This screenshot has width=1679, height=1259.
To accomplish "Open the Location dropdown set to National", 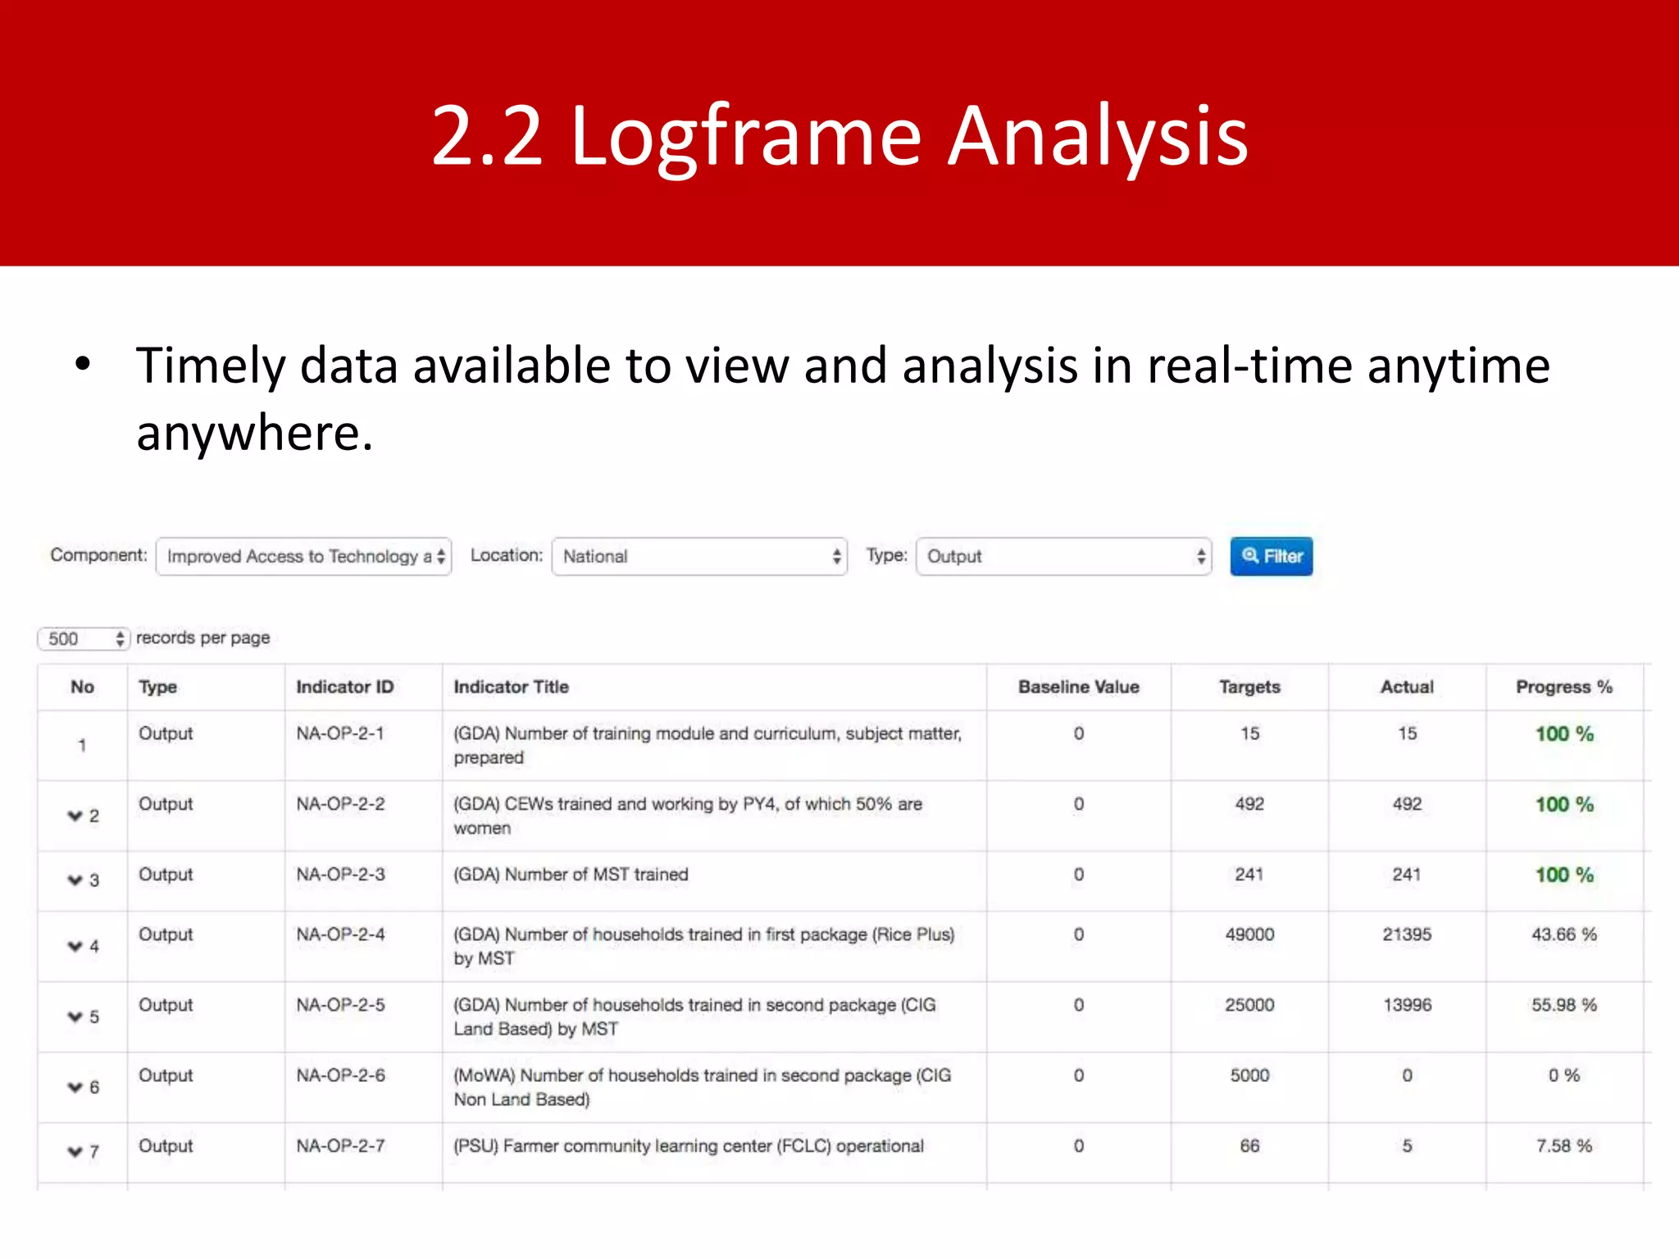I will [699, 557].
